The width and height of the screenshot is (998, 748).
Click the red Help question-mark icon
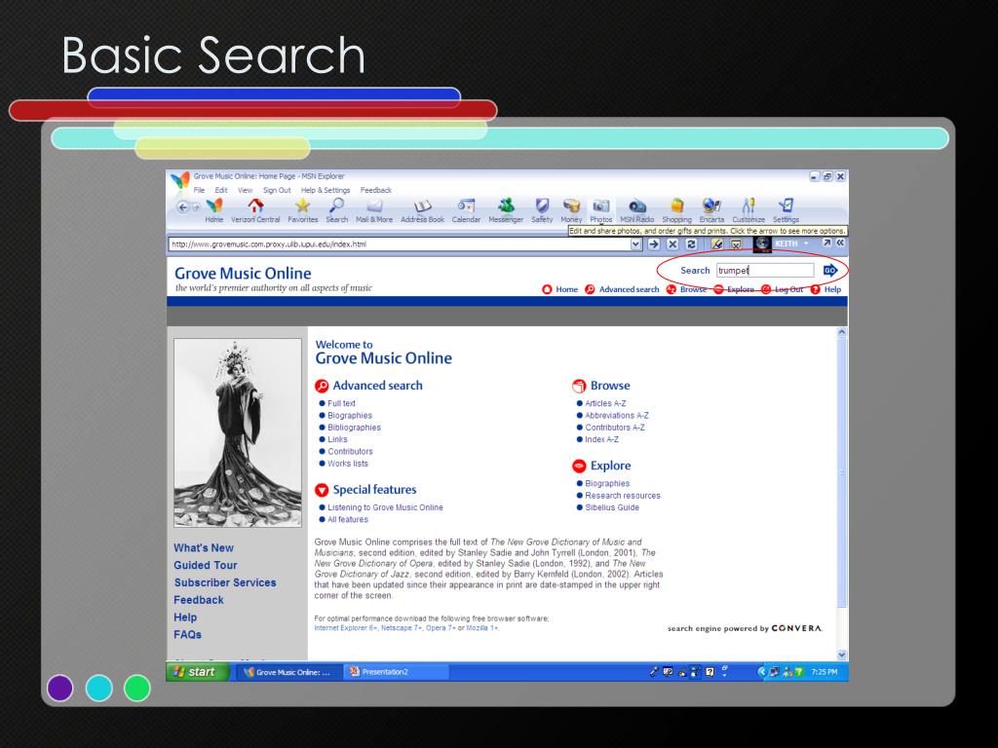816,289
